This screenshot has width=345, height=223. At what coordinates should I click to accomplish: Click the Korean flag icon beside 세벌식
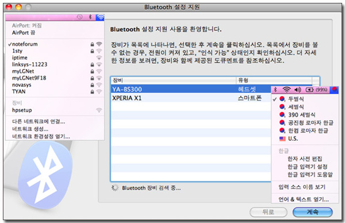coord(282,107)
